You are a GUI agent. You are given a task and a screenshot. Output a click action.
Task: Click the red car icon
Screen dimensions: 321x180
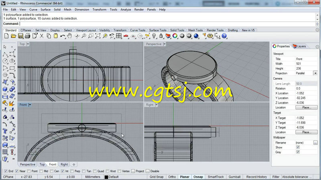coord(126,36)
